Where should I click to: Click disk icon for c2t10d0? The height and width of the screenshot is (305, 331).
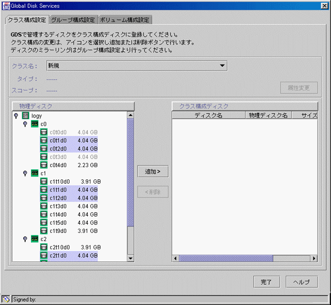[x=44, y=247]
